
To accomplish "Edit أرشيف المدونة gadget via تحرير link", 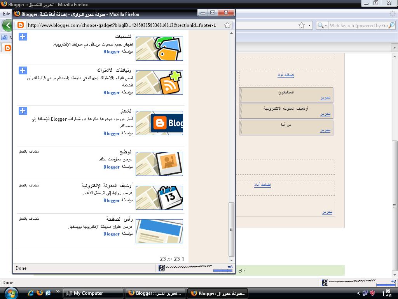I will coord(325,114).
